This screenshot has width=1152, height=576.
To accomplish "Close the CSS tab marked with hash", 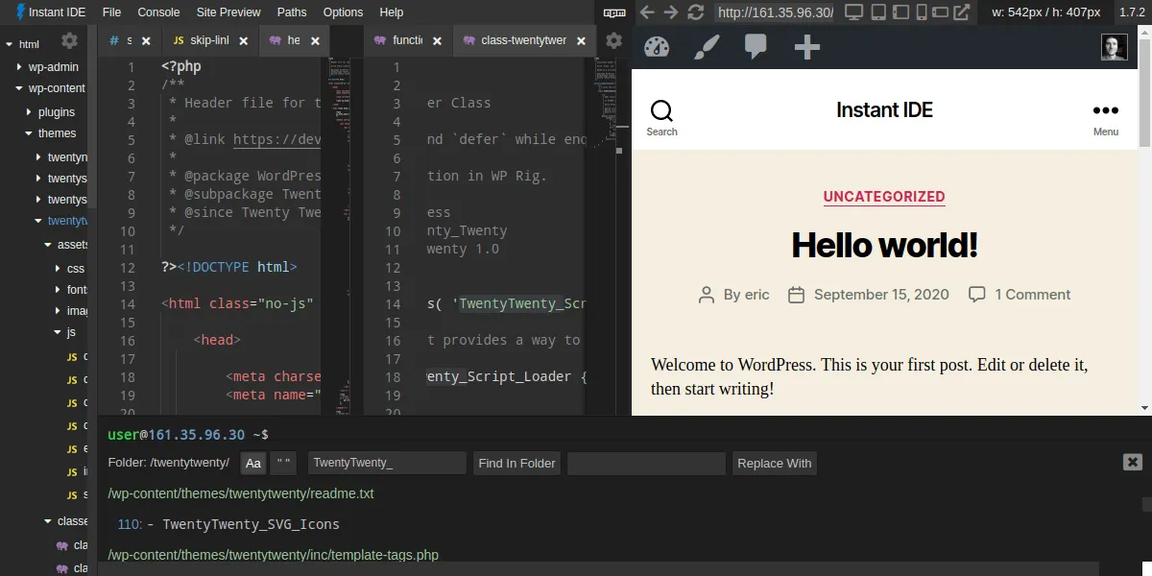I will [x=146, y=41].
